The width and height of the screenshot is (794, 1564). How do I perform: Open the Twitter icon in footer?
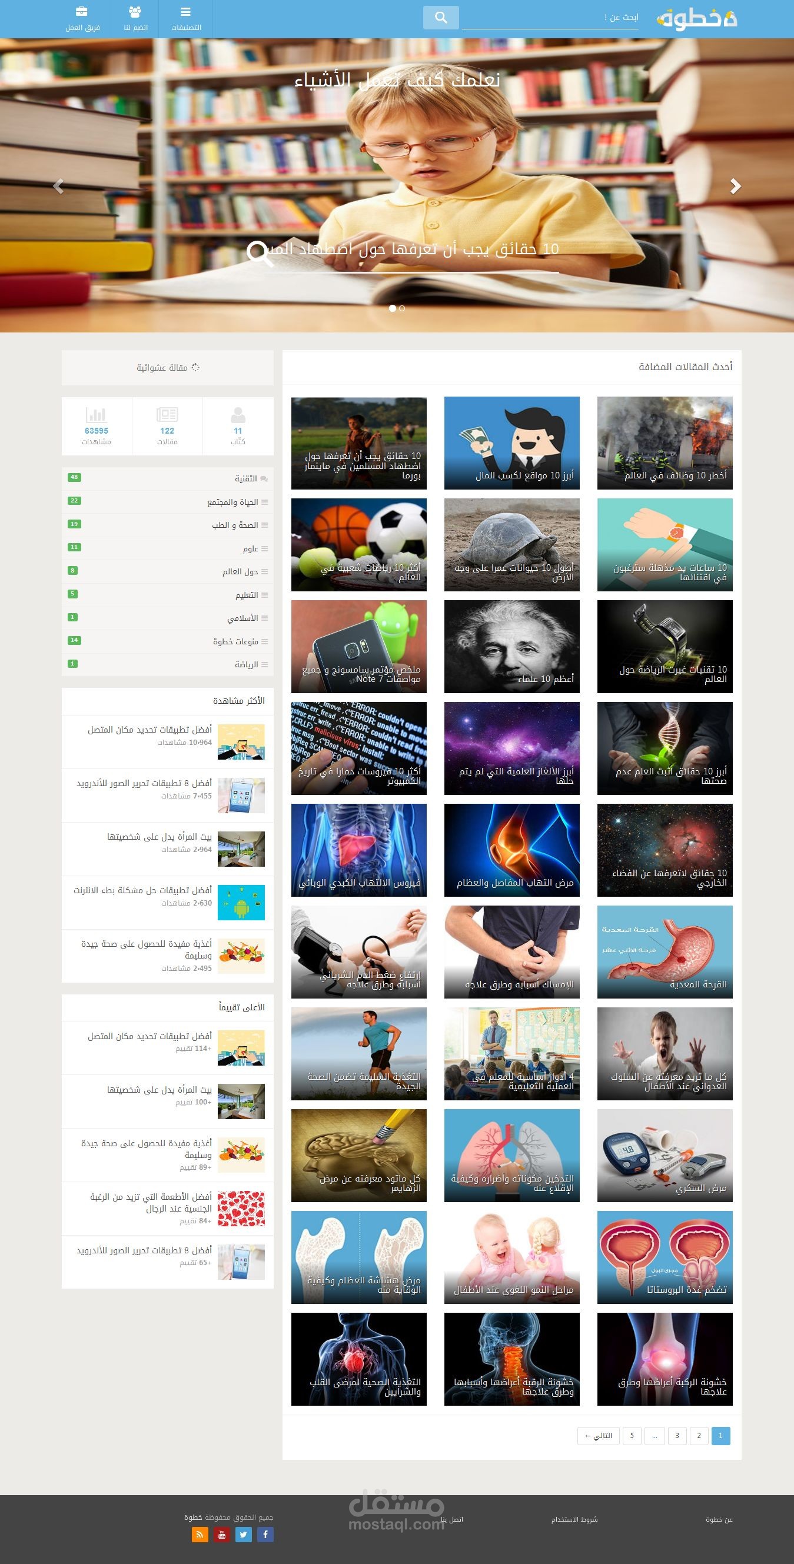coord(244,1534)
